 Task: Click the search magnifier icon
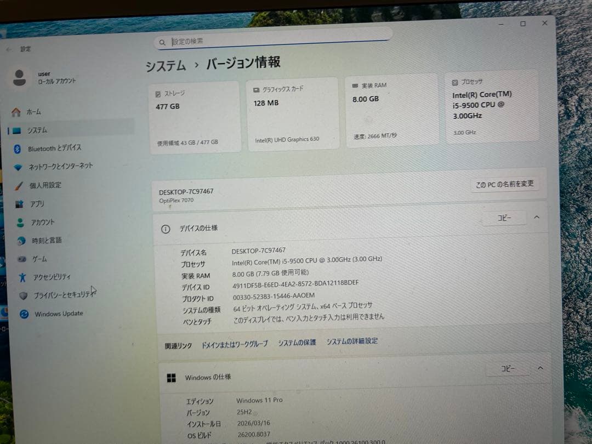click(x=162, y=43)
